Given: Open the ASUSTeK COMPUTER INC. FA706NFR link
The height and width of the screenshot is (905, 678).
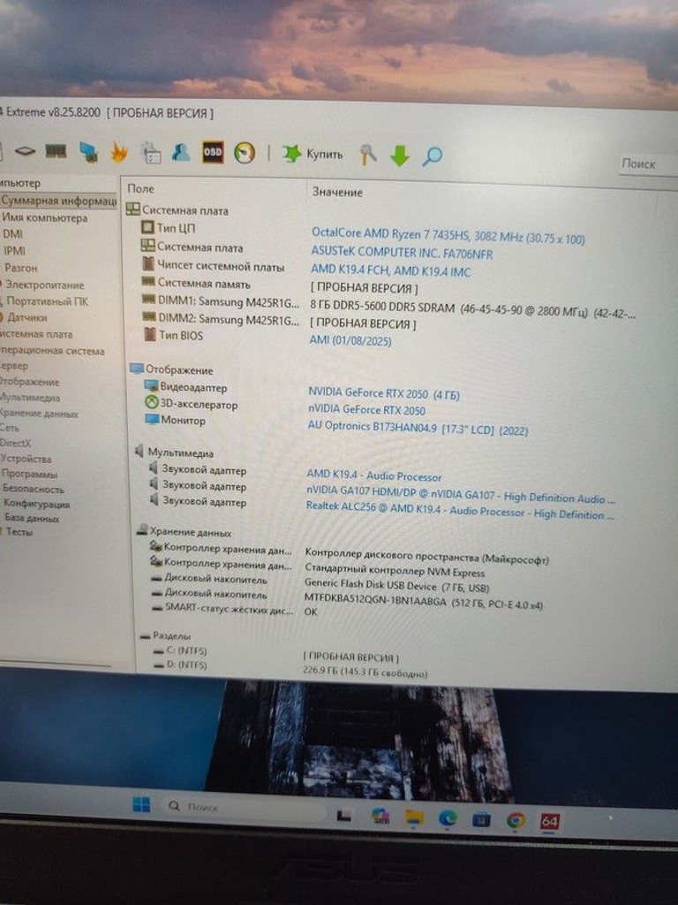Looking at the screenshot, I should click(x=402, y=252).
